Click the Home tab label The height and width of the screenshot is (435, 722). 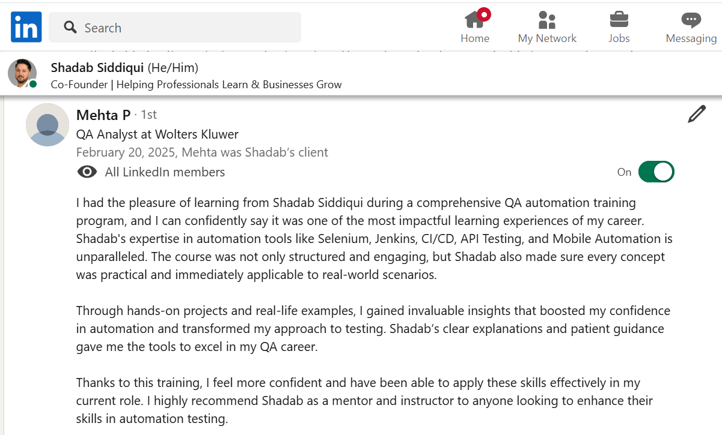[475, 38]
